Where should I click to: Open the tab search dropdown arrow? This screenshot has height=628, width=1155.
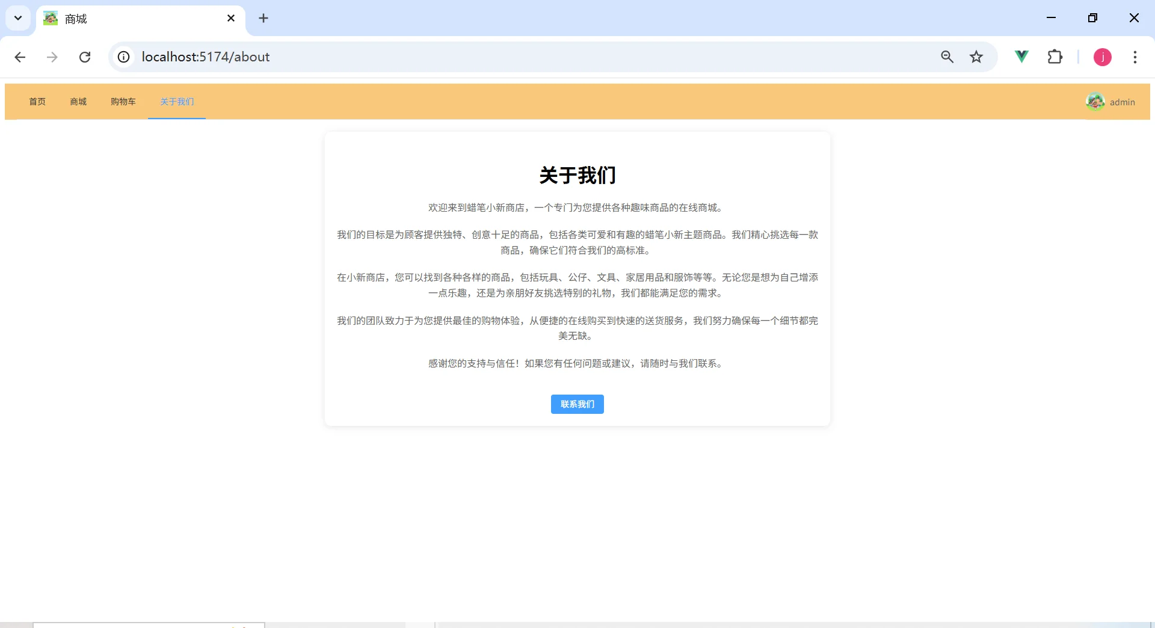tap(18, 18)
